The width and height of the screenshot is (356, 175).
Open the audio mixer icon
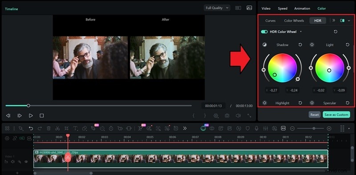click(x=265, y=128)
